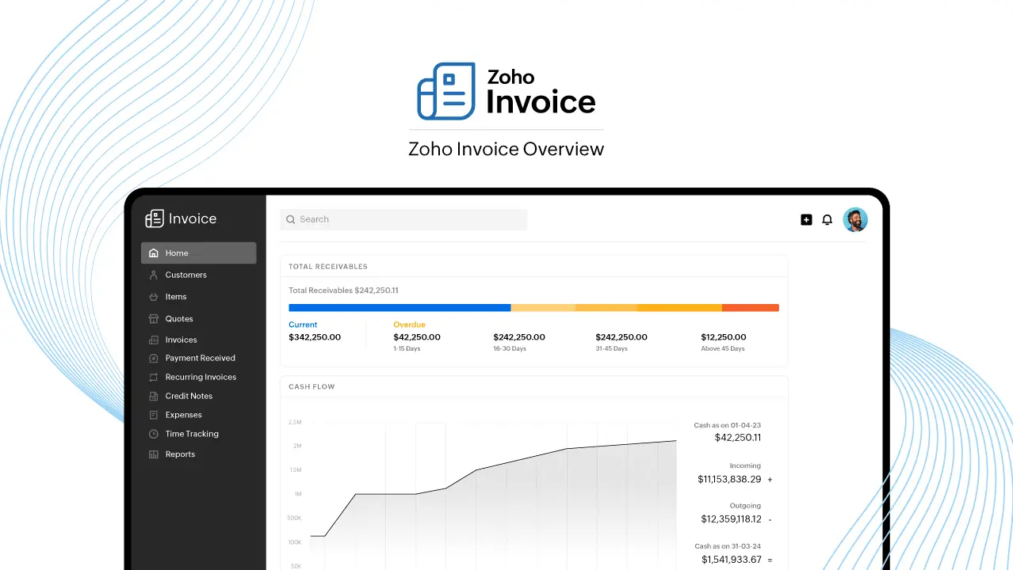Navigate to Expenses page
Image resolution: width=1013 pixels, height=570 pixels.
183,415
